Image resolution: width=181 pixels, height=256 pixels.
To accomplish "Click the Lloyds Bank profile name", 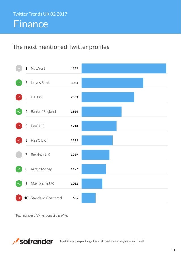I will pyautogui.click(x=40, y=83).
